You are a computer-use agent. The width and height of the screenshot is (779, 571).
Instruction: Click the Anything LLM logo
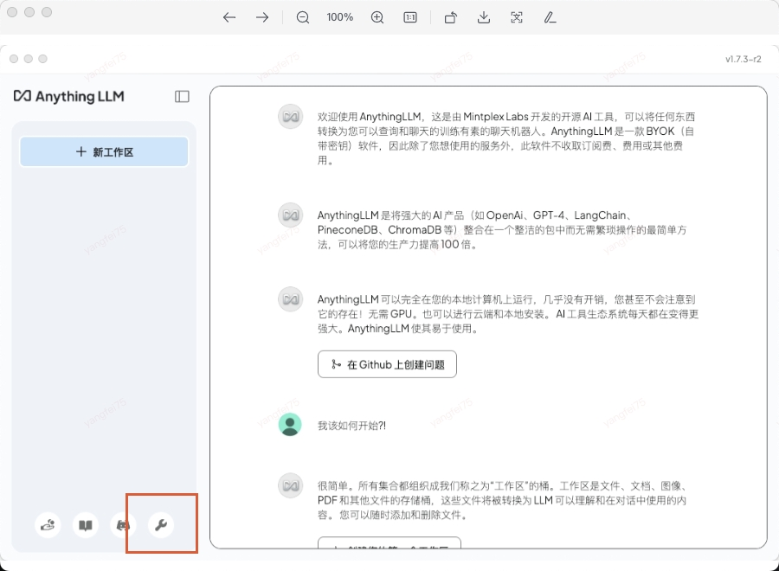click(x=69, y=96)
